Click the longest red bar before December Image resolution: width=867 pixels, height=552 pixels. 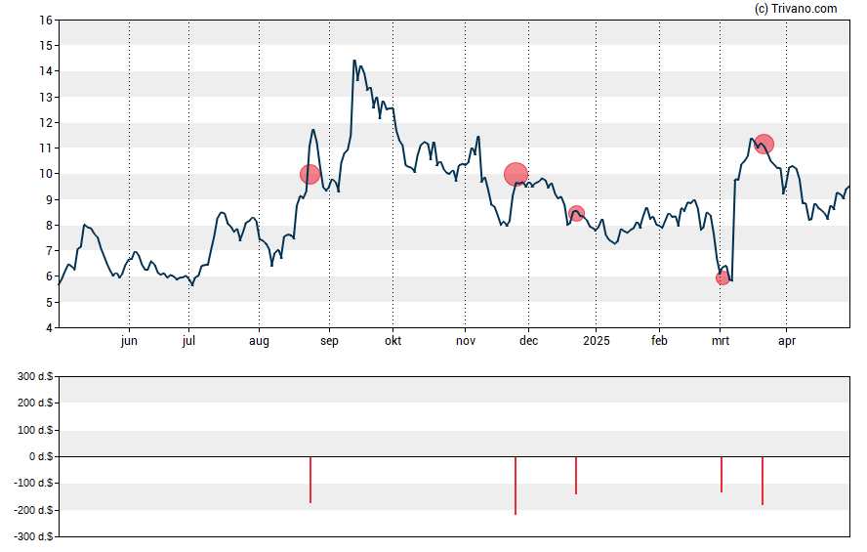coord(516,486)
